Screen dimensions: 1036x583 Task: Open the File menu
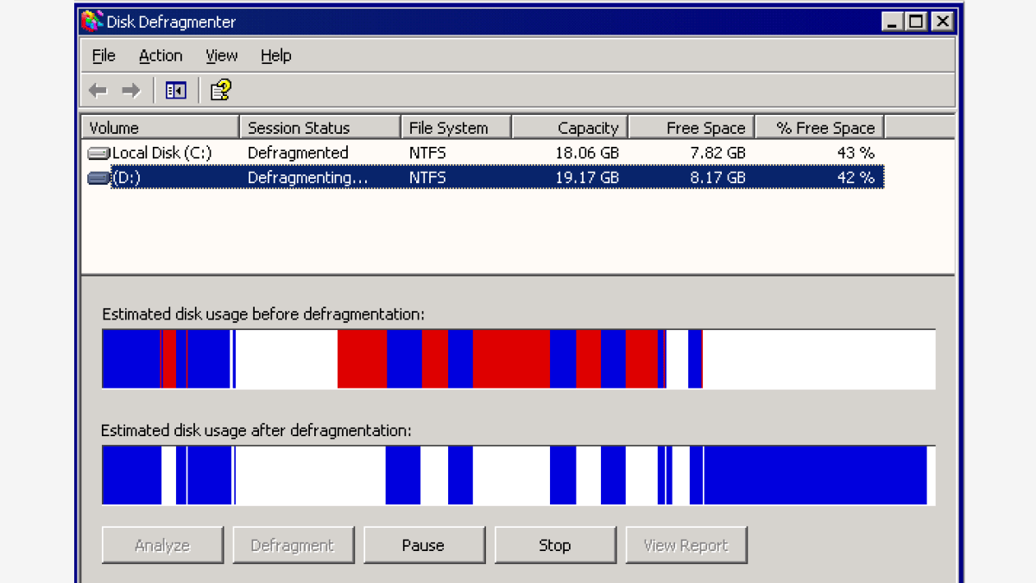click(104, 55)
